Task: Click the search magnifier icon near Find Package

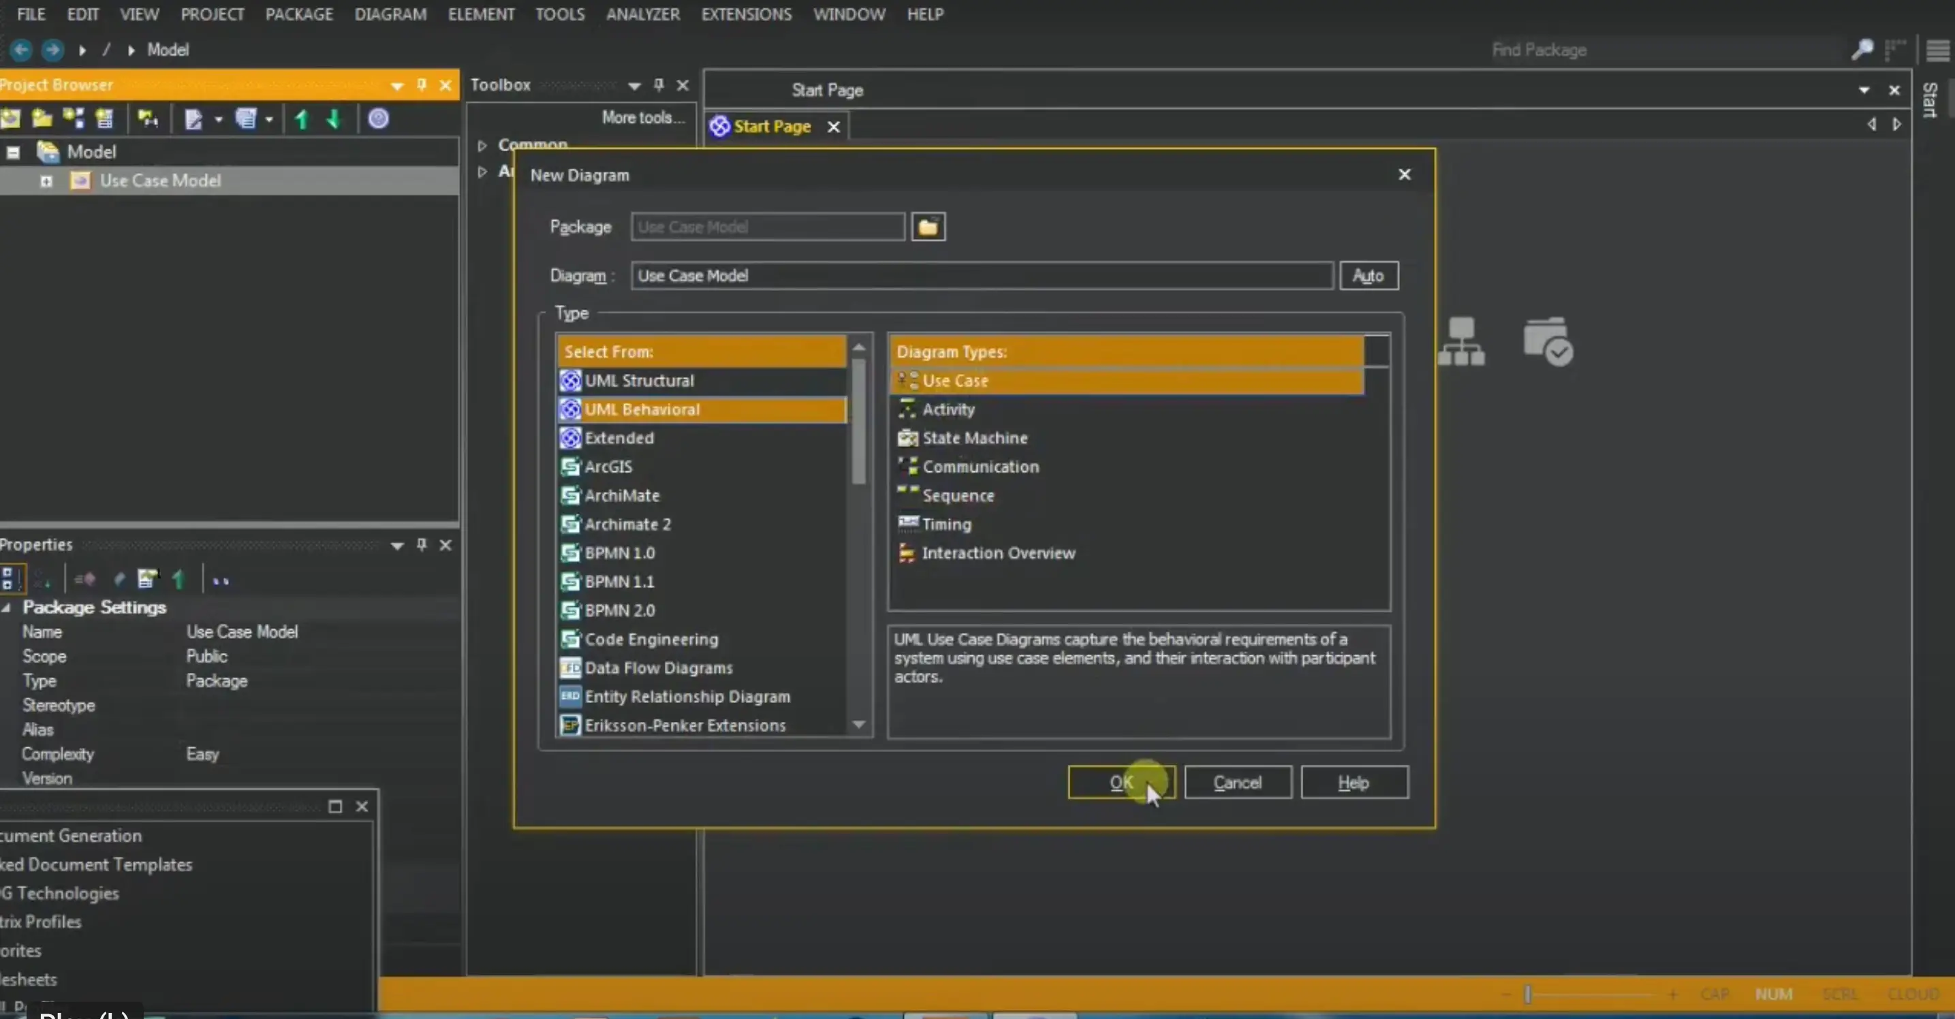Action: click(1860, 49)
